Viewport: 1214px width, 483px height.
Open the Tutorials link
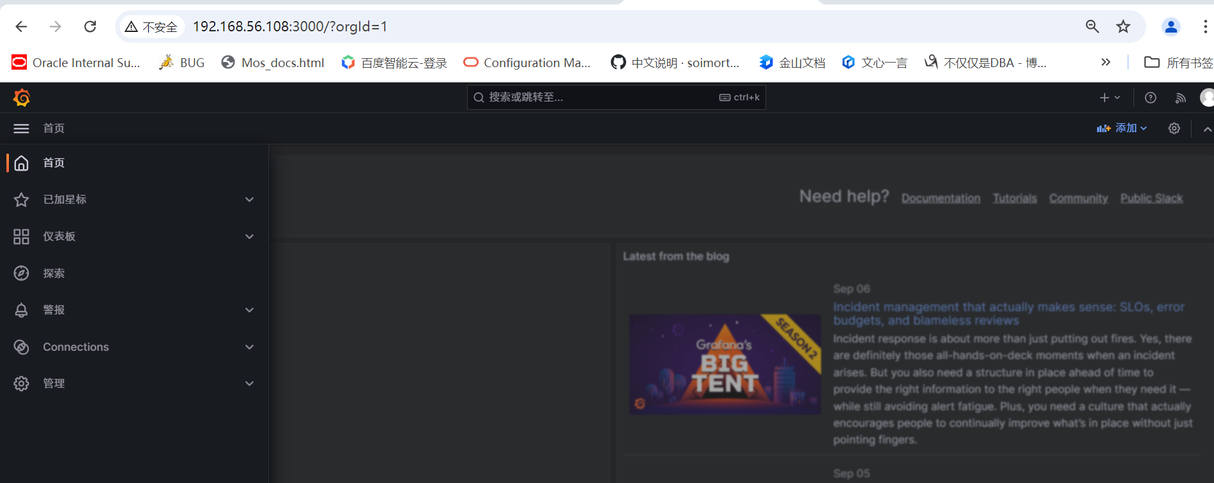(1015, 199)
